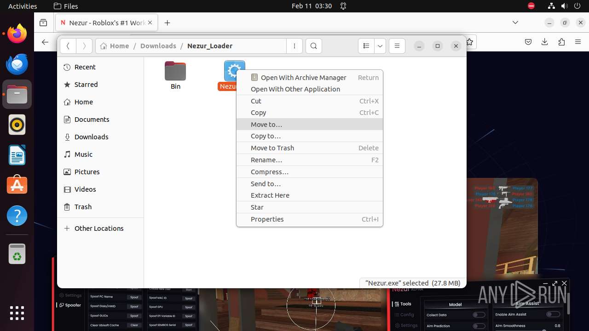Choose Rename… from context menu
589x331 pixels.
tap(310, 160)
